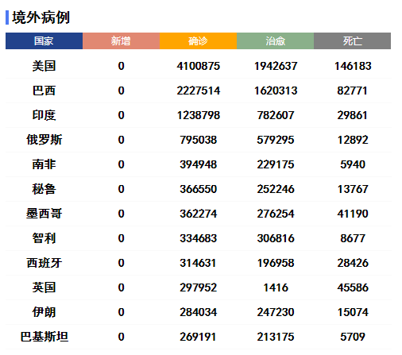The height and width of the screenshot is (355, 402).
Task: Open the 巴西 country entry
Action: (x=44, y=91)
